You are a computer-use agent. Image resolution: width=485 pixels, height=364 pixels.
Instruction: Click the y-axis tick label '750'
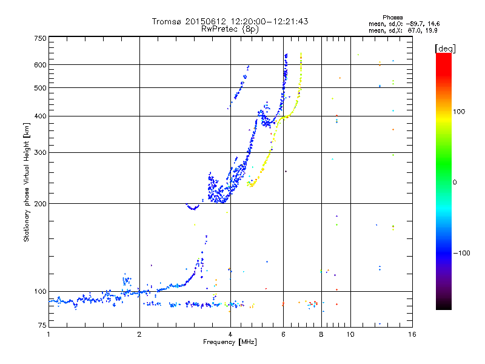41,38
